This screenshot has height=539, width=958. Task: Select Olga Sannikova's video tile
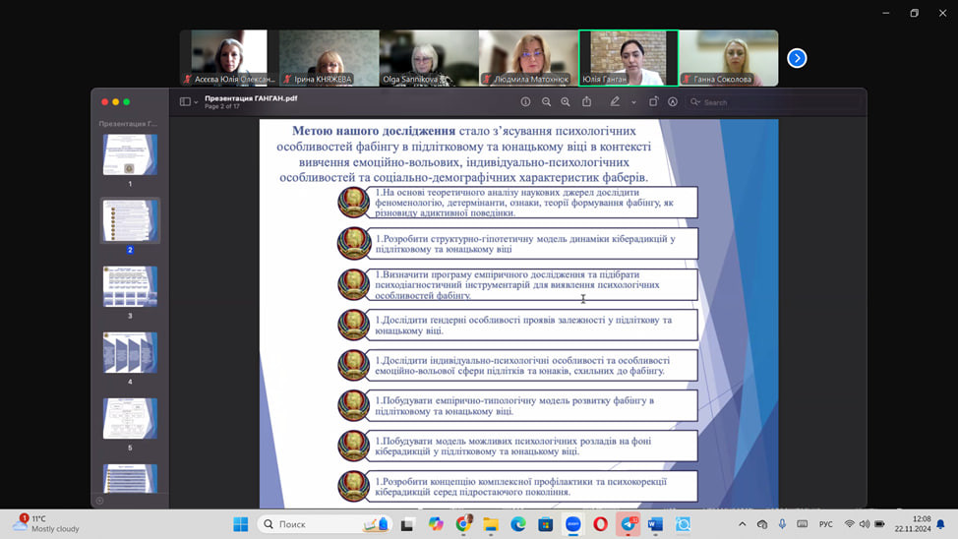[x=429, y=58]
